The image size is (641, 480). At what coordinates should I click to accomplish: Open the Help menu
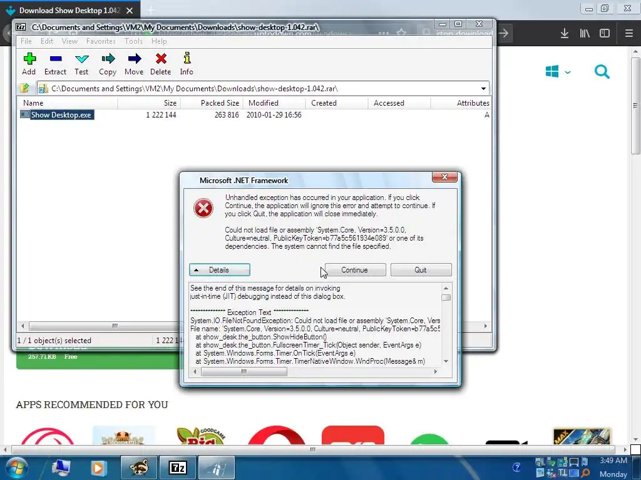click(x=159, y=41)
